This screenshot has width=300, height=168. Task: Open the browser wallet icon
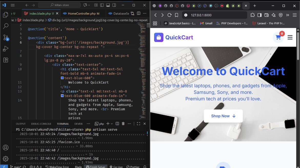(266, 15)
